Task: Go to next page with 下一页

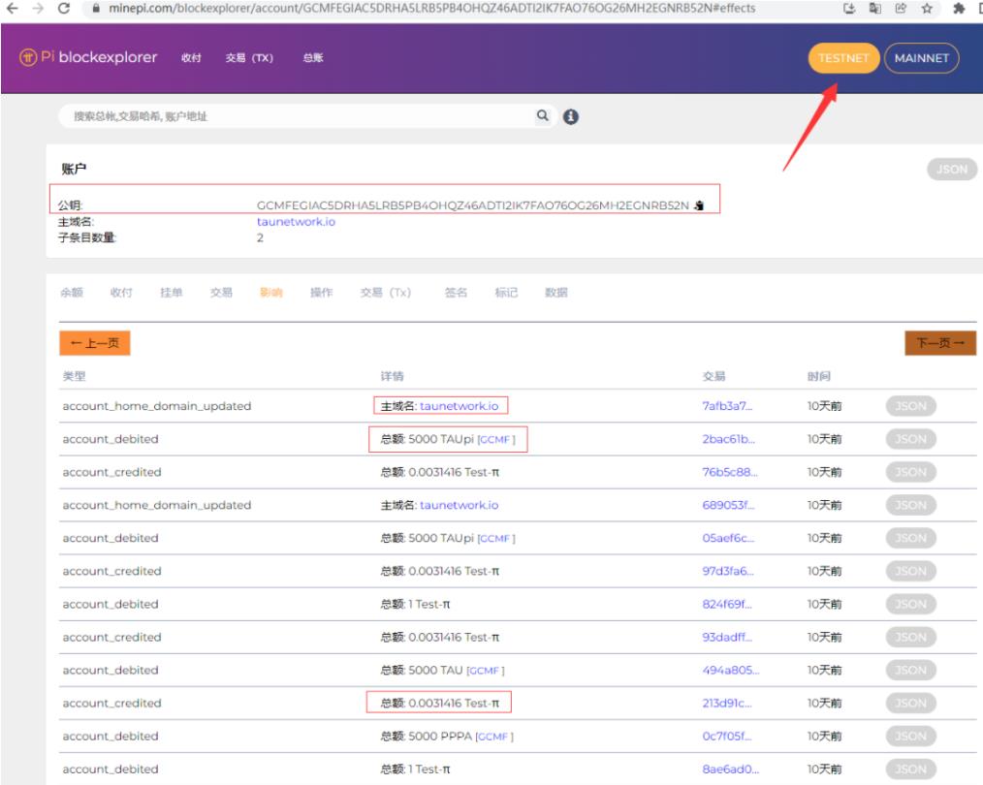Action: coord(940,343)
